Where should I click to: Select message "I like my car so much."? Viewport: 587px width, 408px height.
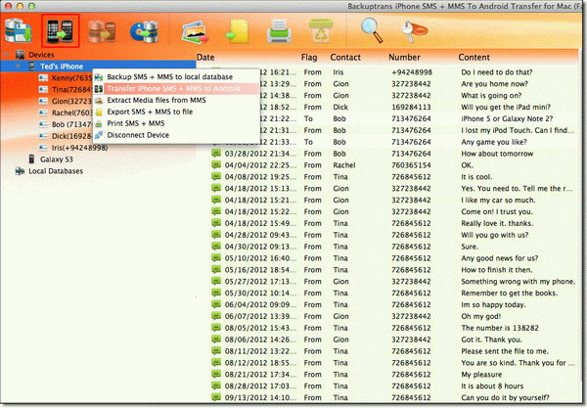pos(498,200)
